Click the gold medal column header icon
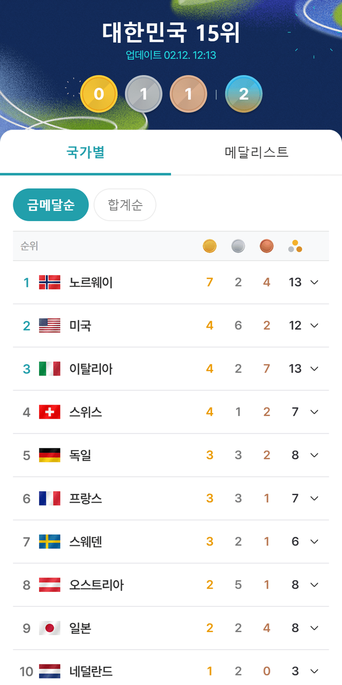Viewport: 342px width, 685px height. [209, 246]
